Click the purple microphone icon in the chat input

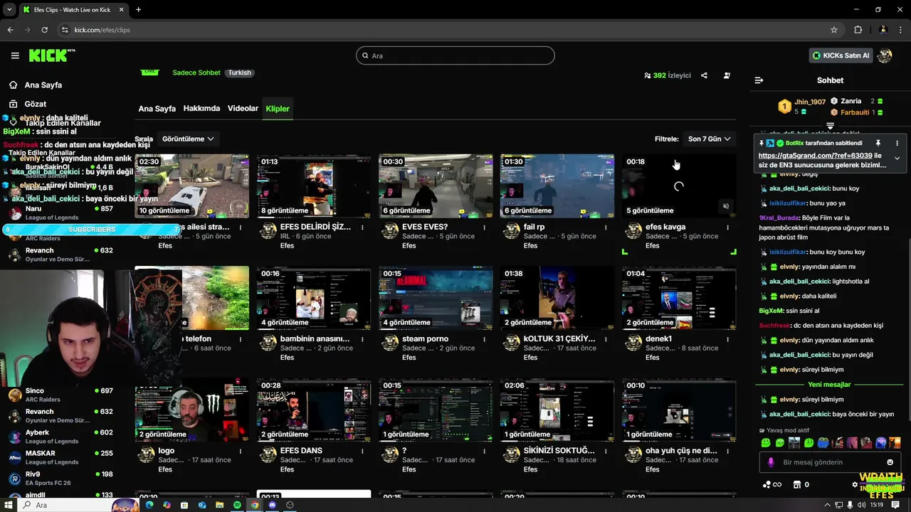[771, 462]
